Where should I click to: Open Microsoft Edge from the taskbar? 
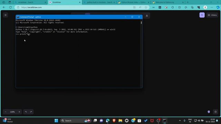click(x=107, y=121)
